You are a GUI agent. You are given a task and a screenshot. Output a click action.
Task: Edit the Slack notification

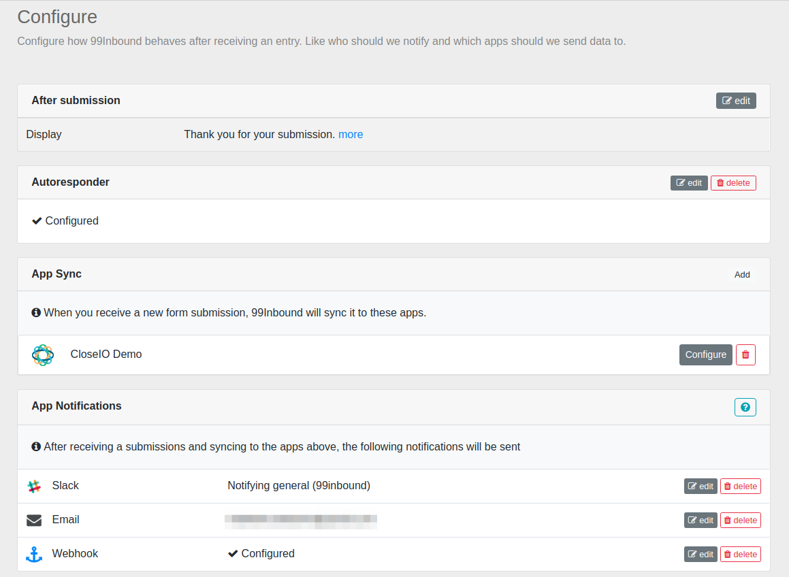701,487
